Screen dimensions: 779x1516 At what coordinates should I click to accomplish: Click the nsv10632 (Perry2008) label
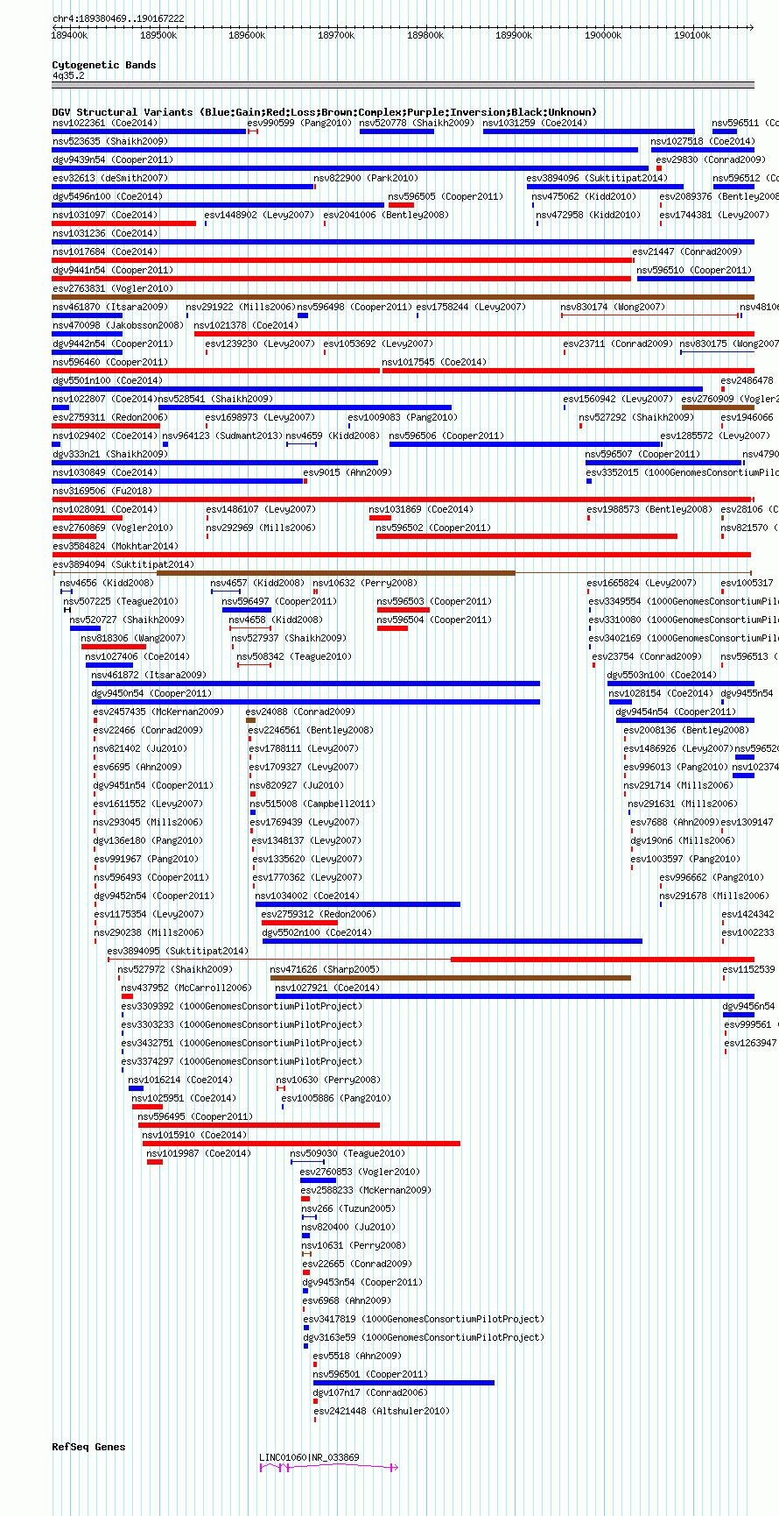click(366, 583)
